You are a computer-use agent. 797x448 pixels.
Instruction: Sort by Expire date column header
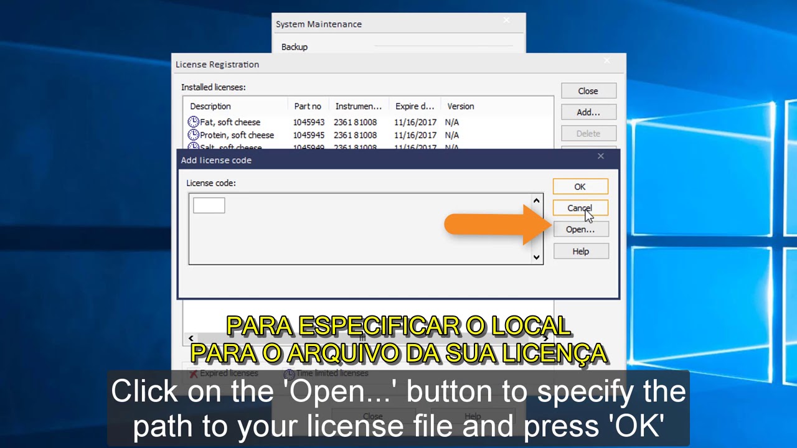[415, 106]
